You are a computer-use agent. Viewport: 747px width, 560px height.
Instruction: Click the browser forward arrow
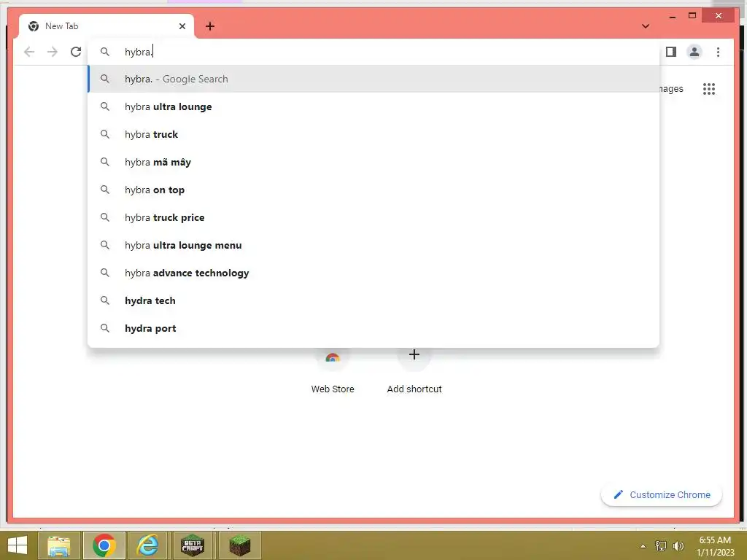53,52
